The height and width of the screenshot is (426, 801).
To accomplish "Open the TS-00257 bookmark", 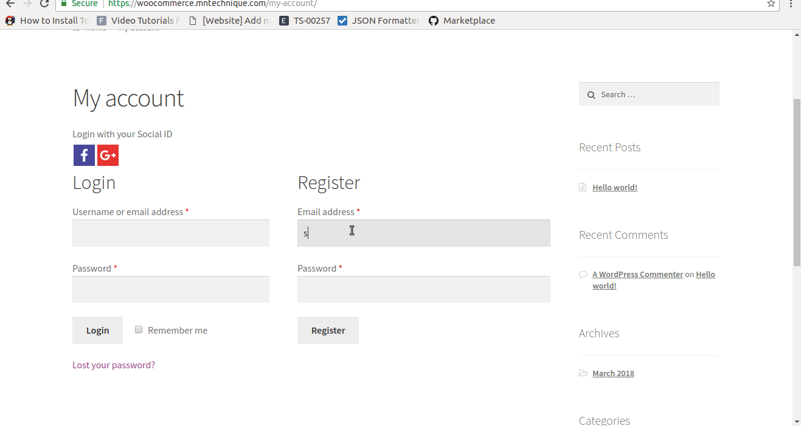I will pyautogui.click(x=305, y=21).
